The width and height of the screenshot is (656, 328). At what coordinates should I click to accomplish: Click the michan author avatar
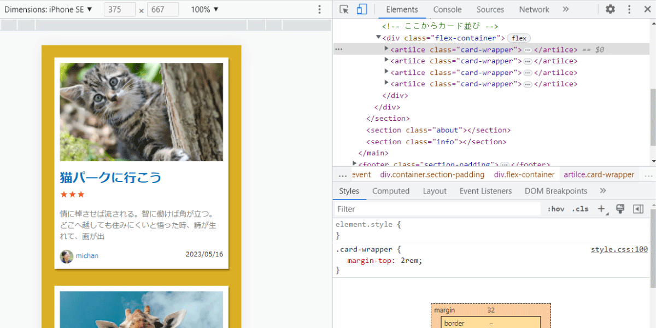[66, 256]
